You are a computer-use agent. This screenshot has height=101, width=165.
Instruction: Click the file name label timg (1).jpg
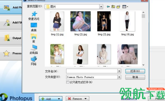coord(57,34)
